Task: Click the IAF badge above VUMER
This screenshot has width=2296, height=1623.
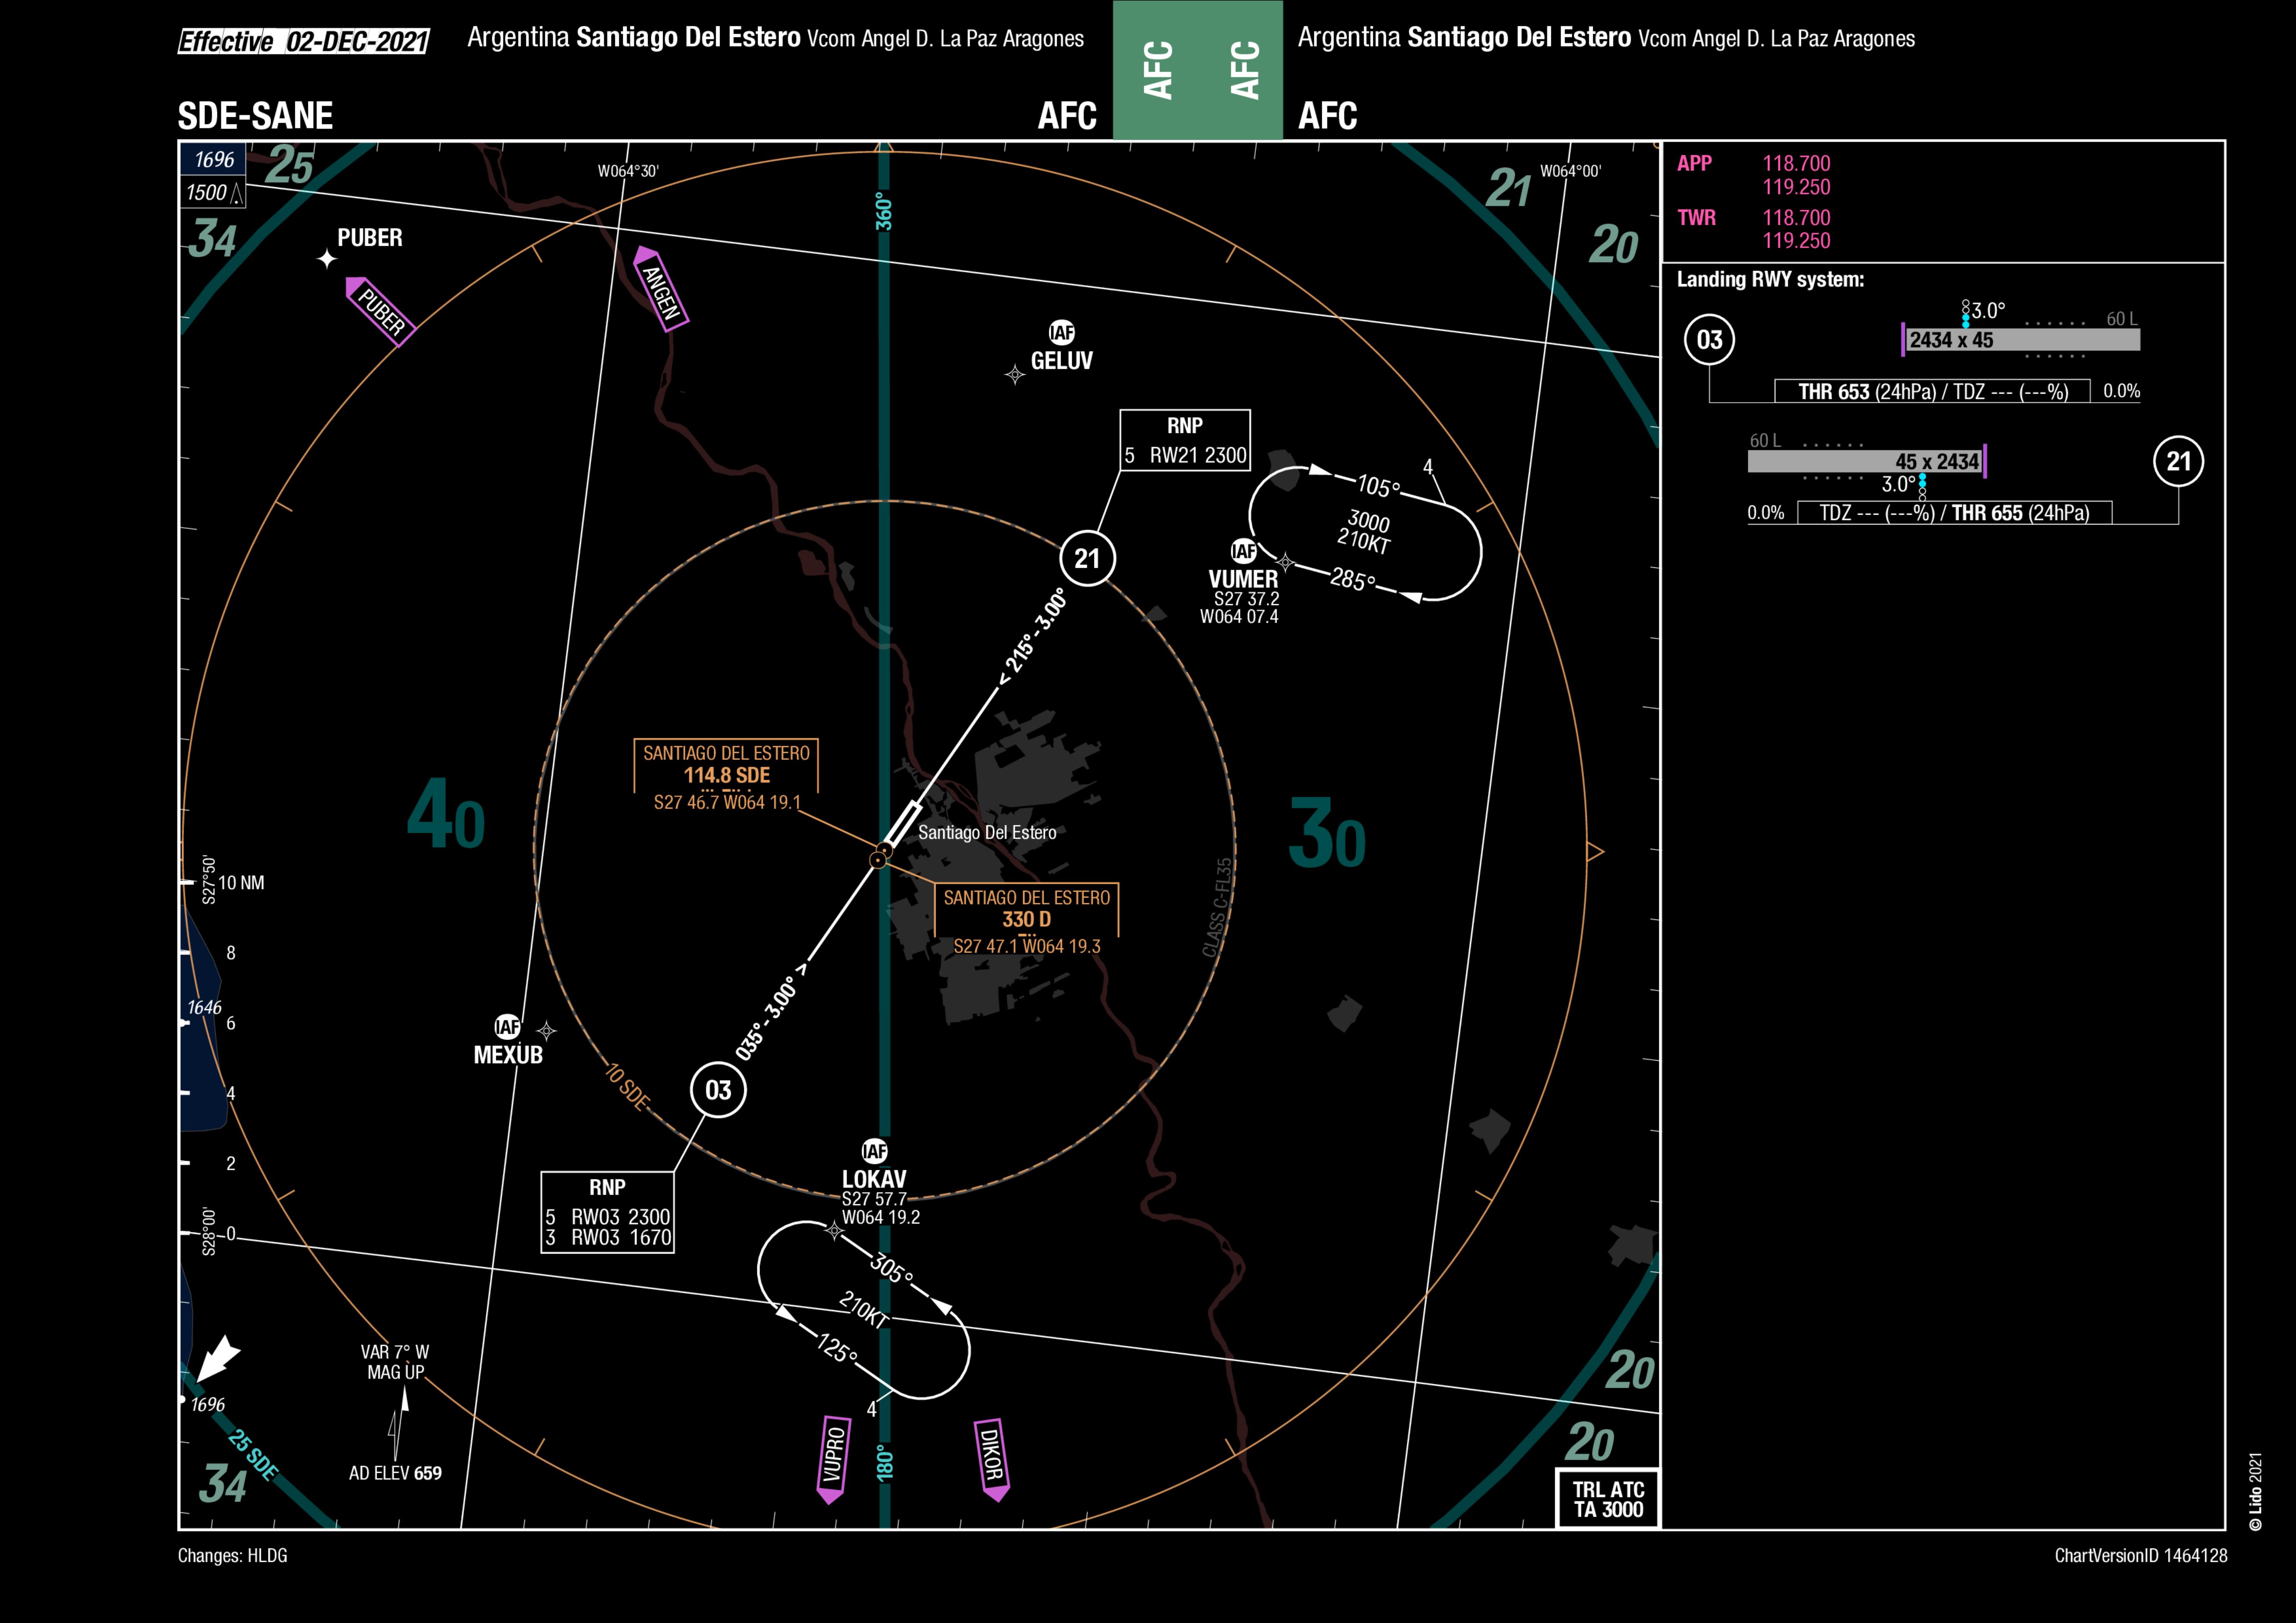Action: click(1243, 551)
